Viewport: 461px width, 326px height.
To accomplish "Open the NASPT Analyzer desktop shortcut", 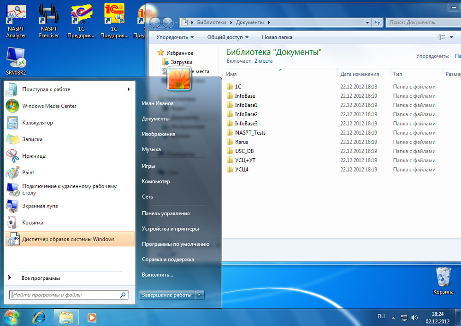I will click(x=16, y=21).
